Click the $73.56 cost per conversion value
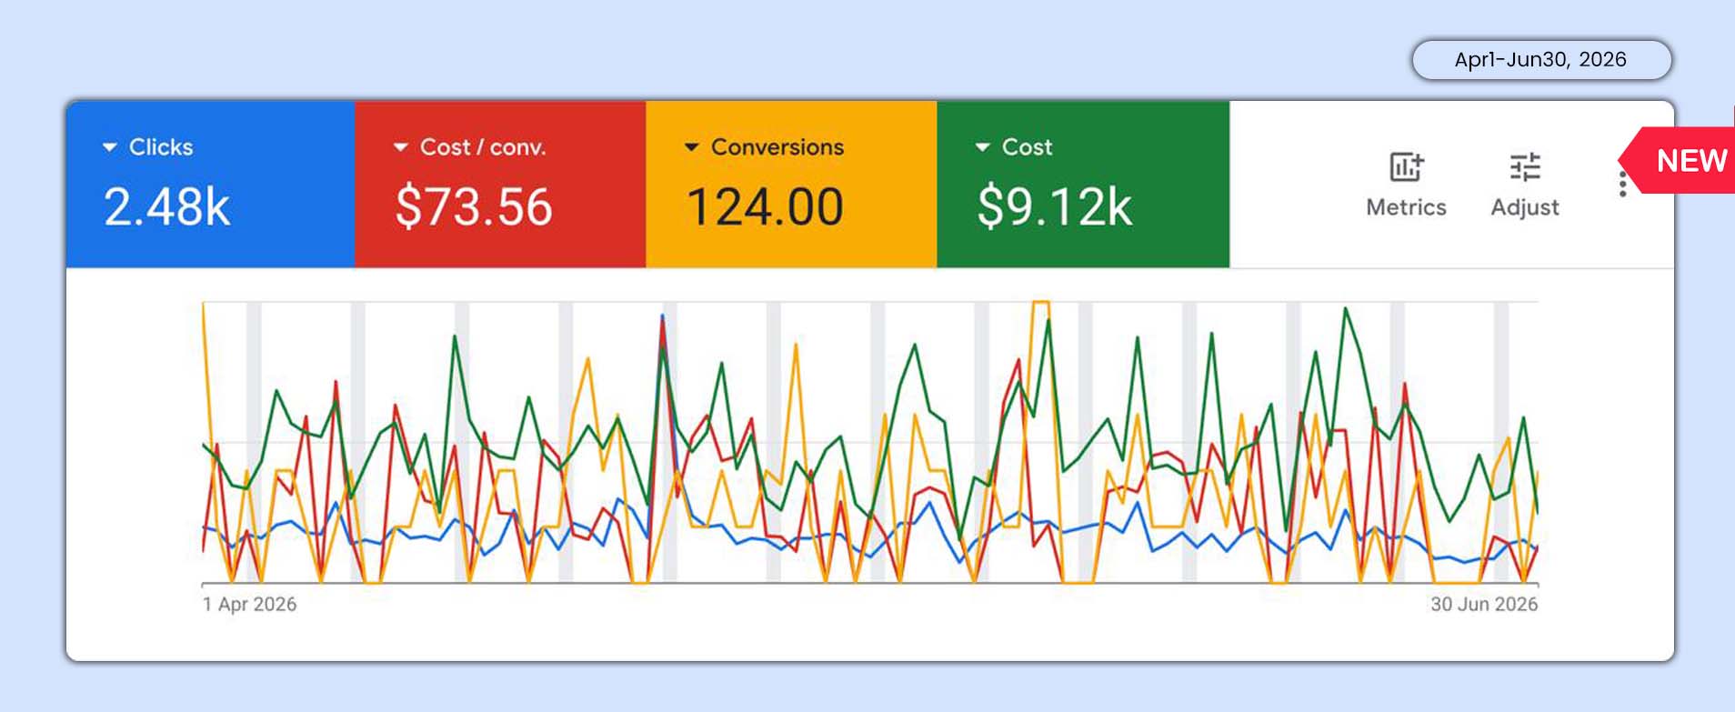Image resolution: width=1735 pixels, height=712 pixels. point(474,206)
